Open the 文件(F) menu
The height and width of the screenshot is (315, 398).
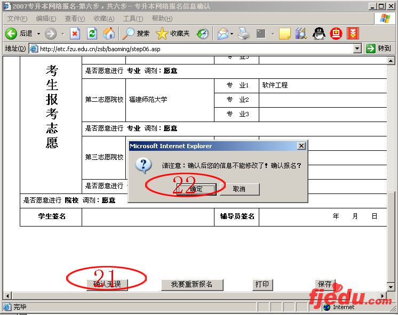point(17,19)
